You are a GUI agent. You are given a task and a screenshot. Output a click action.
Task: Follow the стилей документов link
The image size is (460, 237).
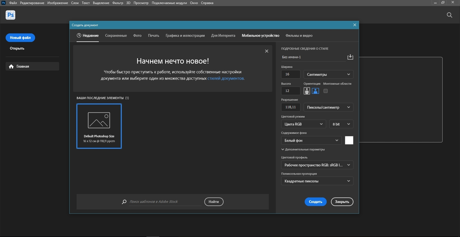coord(225,78)
